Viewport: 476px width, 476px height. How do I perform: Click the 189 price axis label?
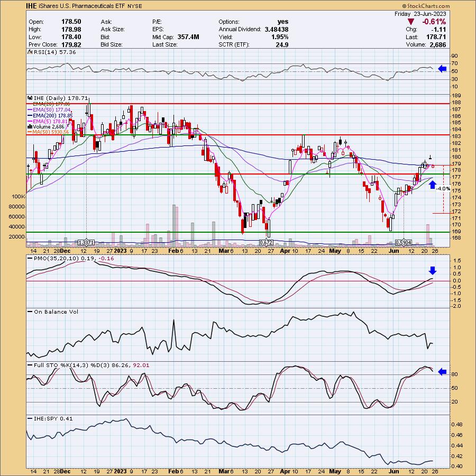click(456, 96)
